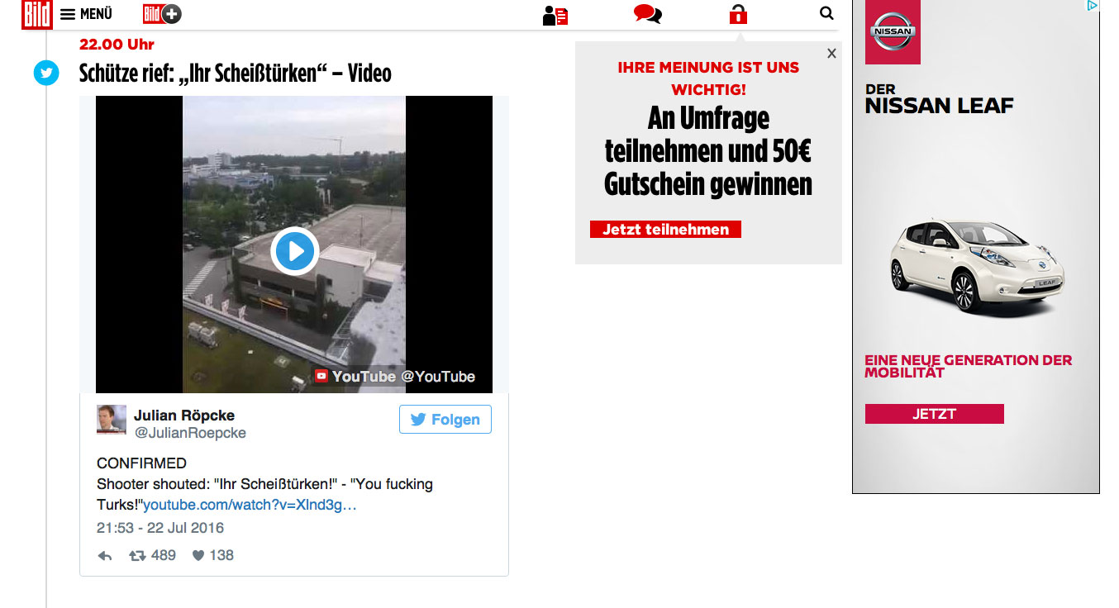Screen dimensions: 1119x608
Task: Open the red comments speech bubble icon
Action: (647, 14)
